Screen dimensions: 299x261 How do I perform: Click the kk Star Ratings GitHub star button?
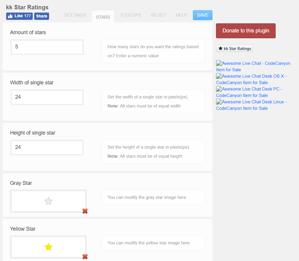[234, 48]
